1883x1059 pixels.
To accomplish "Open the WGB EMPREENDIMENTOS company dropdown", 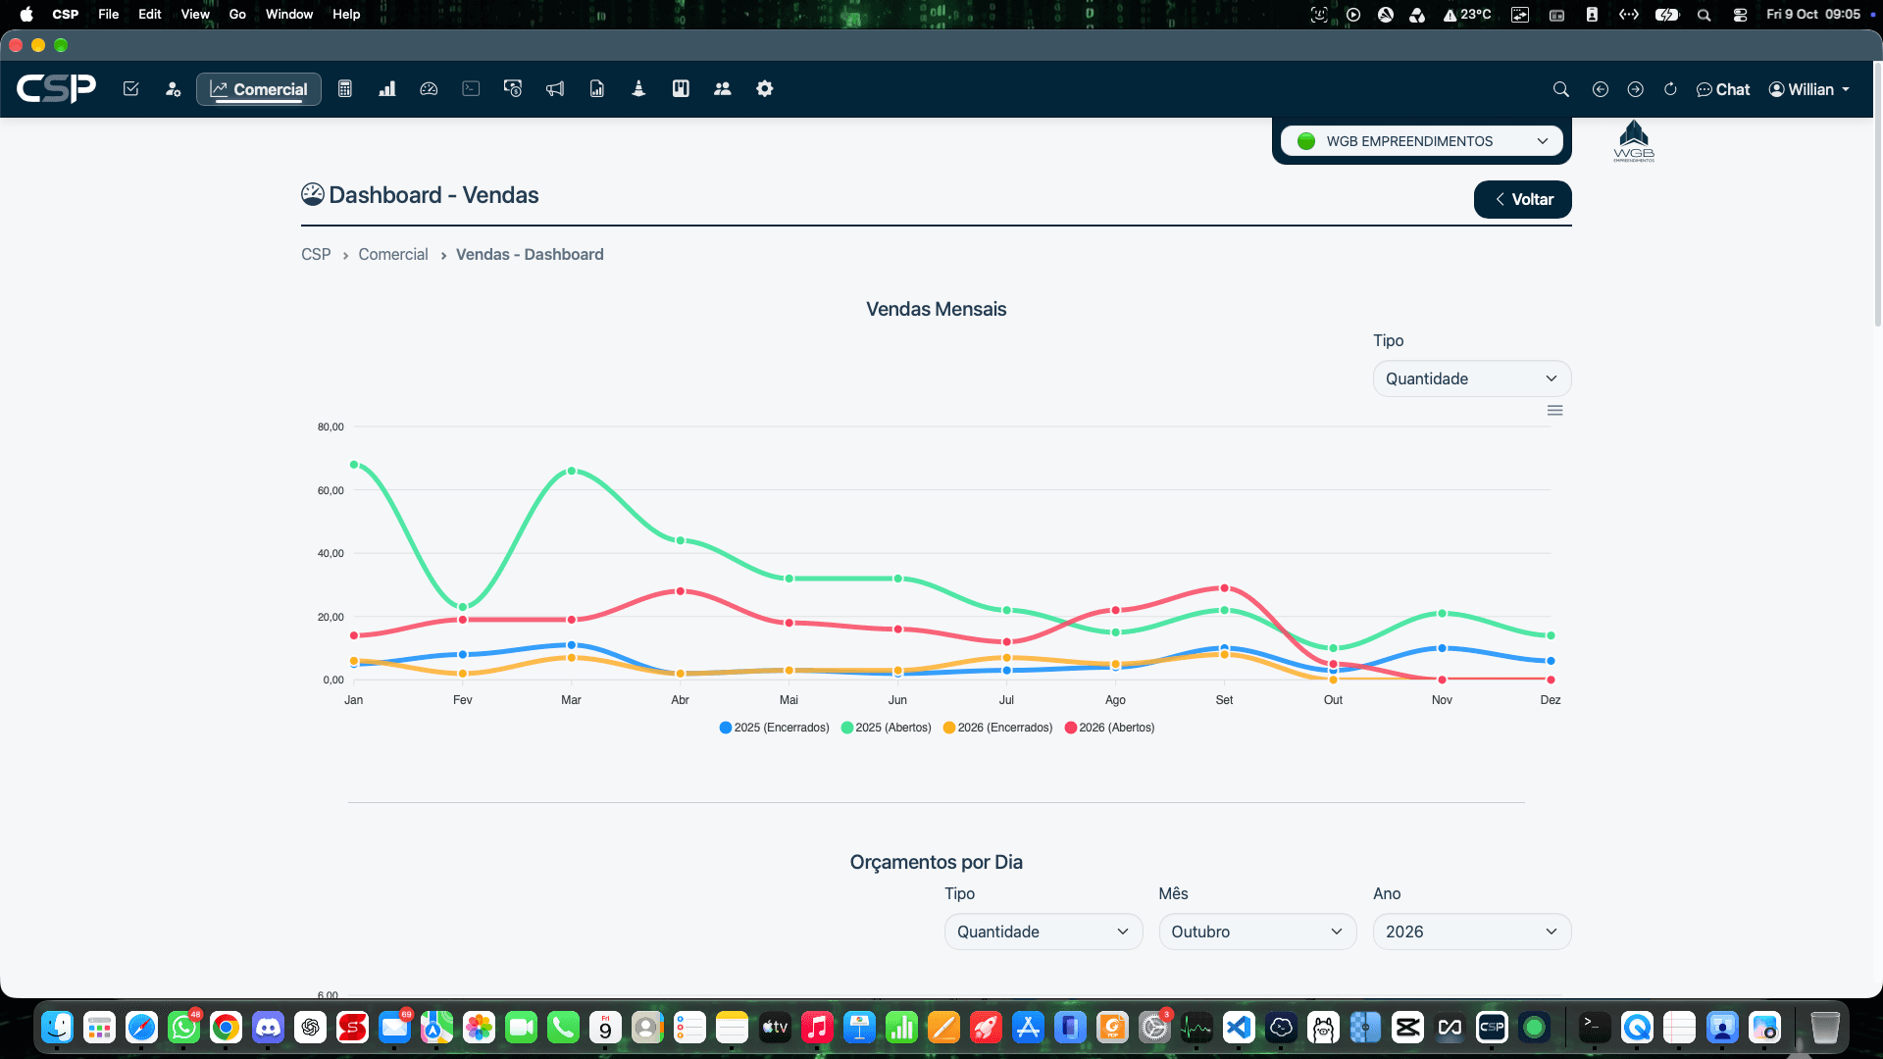I will point(1422,141).
